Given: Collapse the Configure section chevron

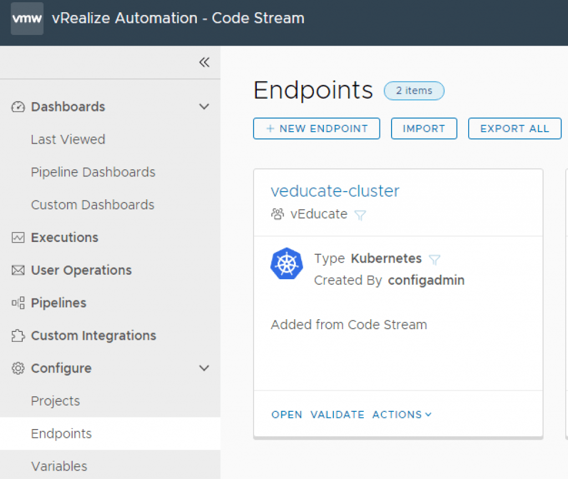Looking at the screenshot, I should [204, 367].
